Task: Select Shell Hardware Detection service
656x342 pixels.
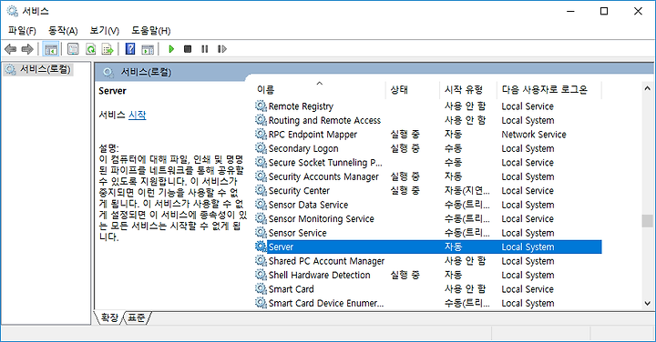Action: pyautogui.click(x=427, y=275)
